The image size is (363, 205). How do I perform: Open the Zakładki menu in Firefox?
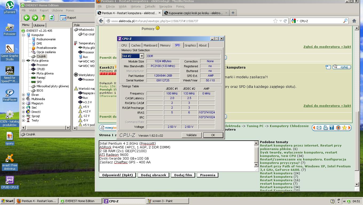pyautogui.click(x=150, y=6)
